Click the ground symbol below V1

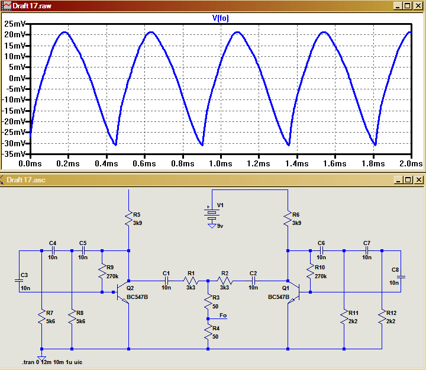point(212,226)
